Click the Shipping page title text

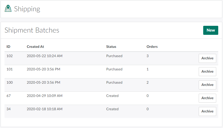[27, 9]
